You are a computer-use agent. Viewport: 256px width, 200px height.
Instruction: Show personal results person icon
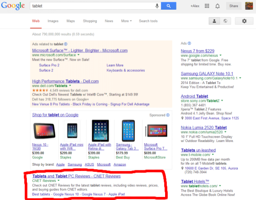click(x=214, y=21)
